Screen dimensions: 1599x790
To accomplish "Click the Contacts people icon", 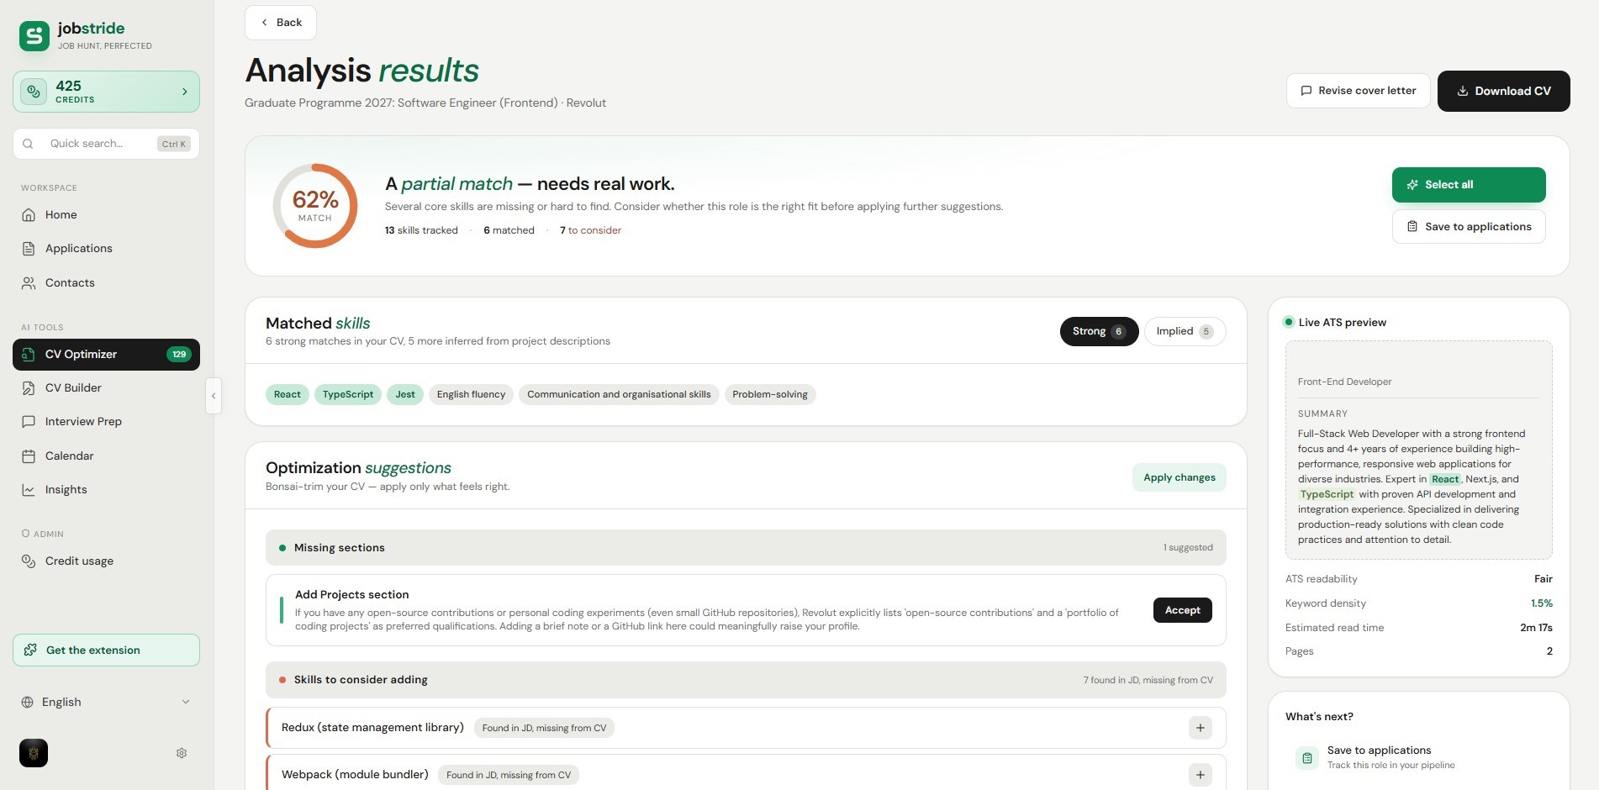I will 29,283.
